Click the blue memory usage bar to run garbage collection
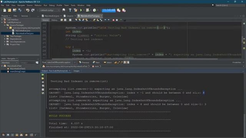Viewport: 246px width, 138px height. (x=109, y=10)
